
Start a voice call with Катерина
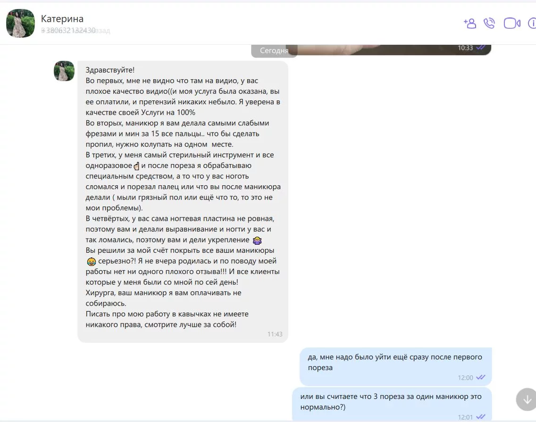tap(489, 23)
